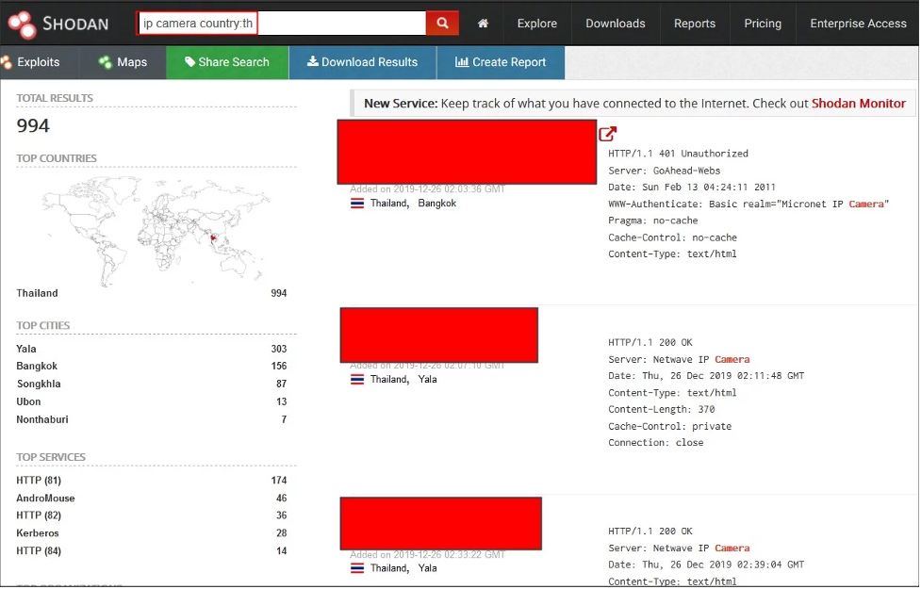Click 'Cache-Control: private' text

click(669, 426)
